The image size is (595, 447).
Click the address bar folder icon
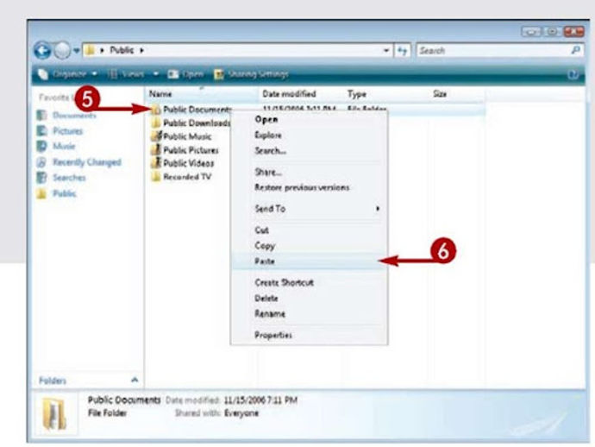pyautogui.click(x=90, y=50)
